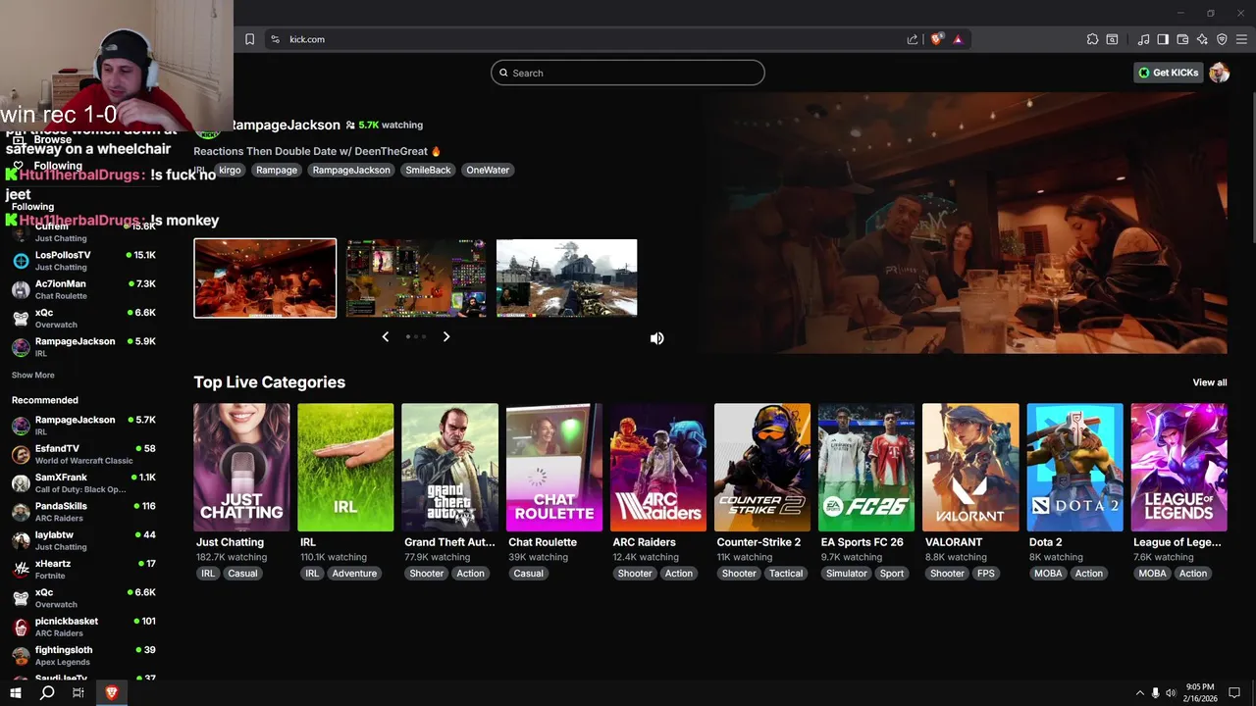The width and height of the screenshot is (1256, 706).
Task: Click the laylabtw avatar in Recommended
Action: coord(21,540)
